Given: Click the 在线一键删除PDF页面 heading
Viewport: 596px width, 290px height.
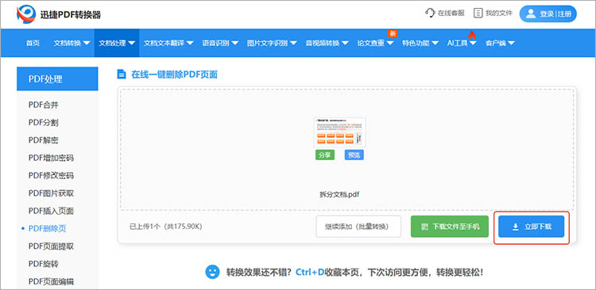Looking at the screenshot, I should pos(174,74).
